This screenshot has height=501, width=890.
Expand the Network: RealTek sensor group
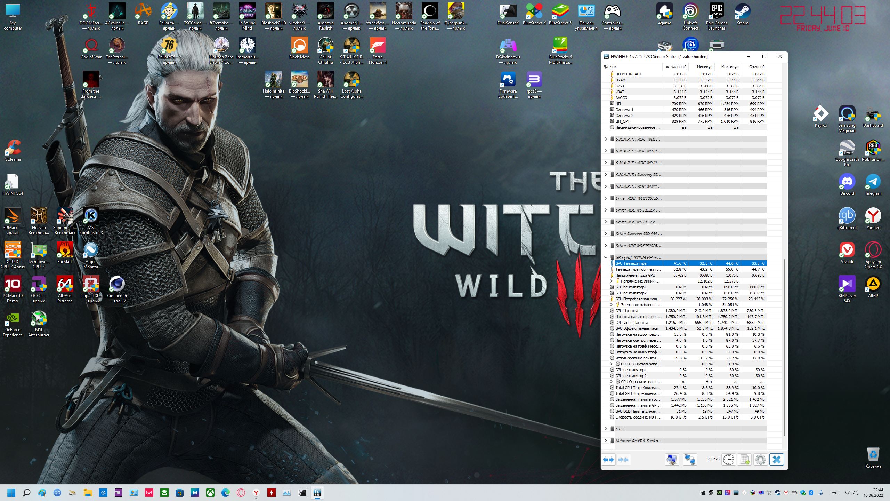click(606, 441)
